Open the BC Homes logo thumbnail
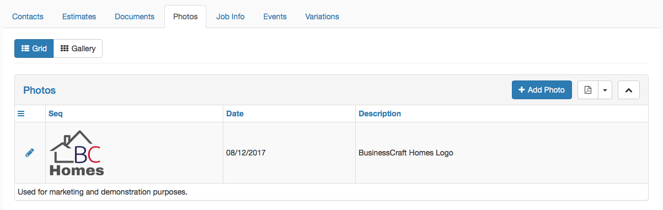The height and width of the screenshot is (210, 663). coord(77,153)
